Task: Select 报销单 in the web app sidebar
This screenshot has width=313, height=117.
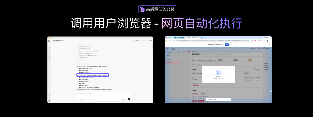Action: click(173, 63)
